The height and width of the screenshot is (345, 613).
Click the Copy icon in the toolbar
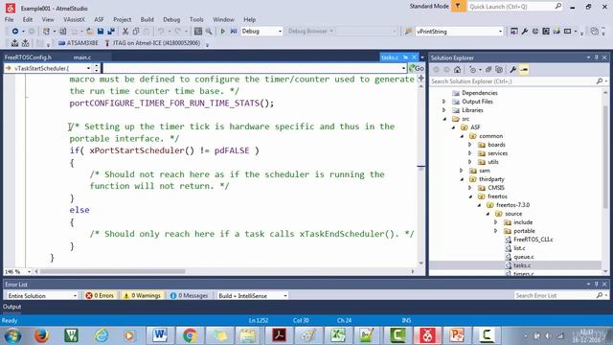(136, 32)
